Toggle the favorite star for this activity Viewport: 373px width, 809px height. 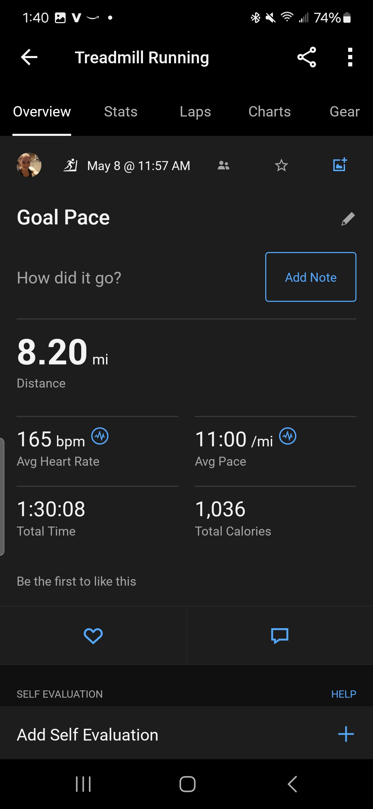(281, 165)
